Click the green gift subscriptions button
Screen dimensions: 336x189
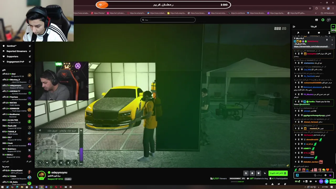click(278, 173)
